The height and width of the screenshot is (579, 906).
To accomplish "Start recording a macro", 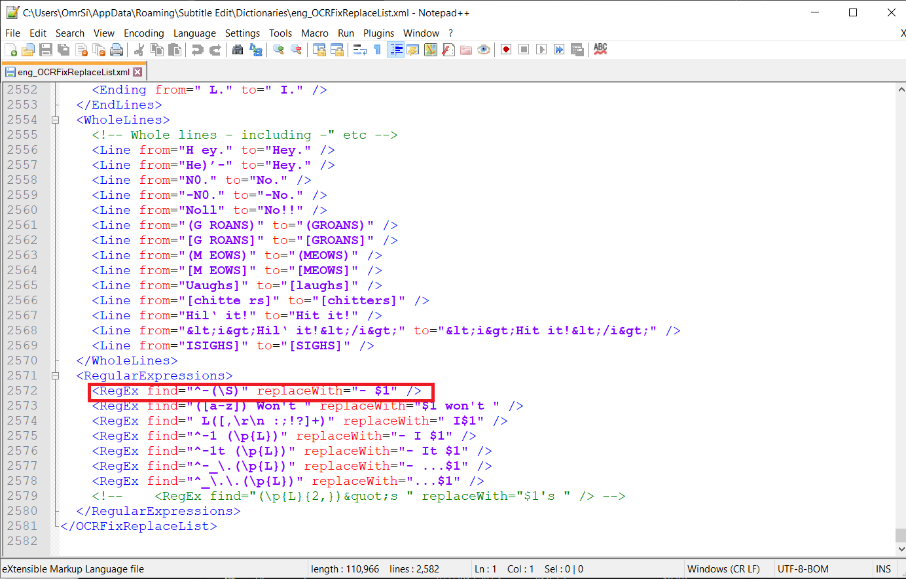I will [x=505, y=49].
